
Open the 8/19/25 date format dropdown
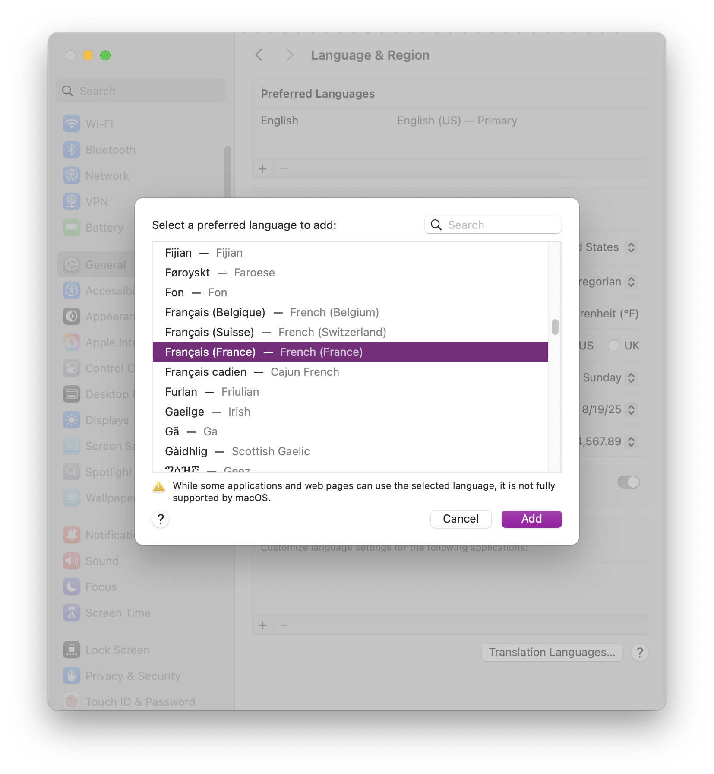click(609, 410)
